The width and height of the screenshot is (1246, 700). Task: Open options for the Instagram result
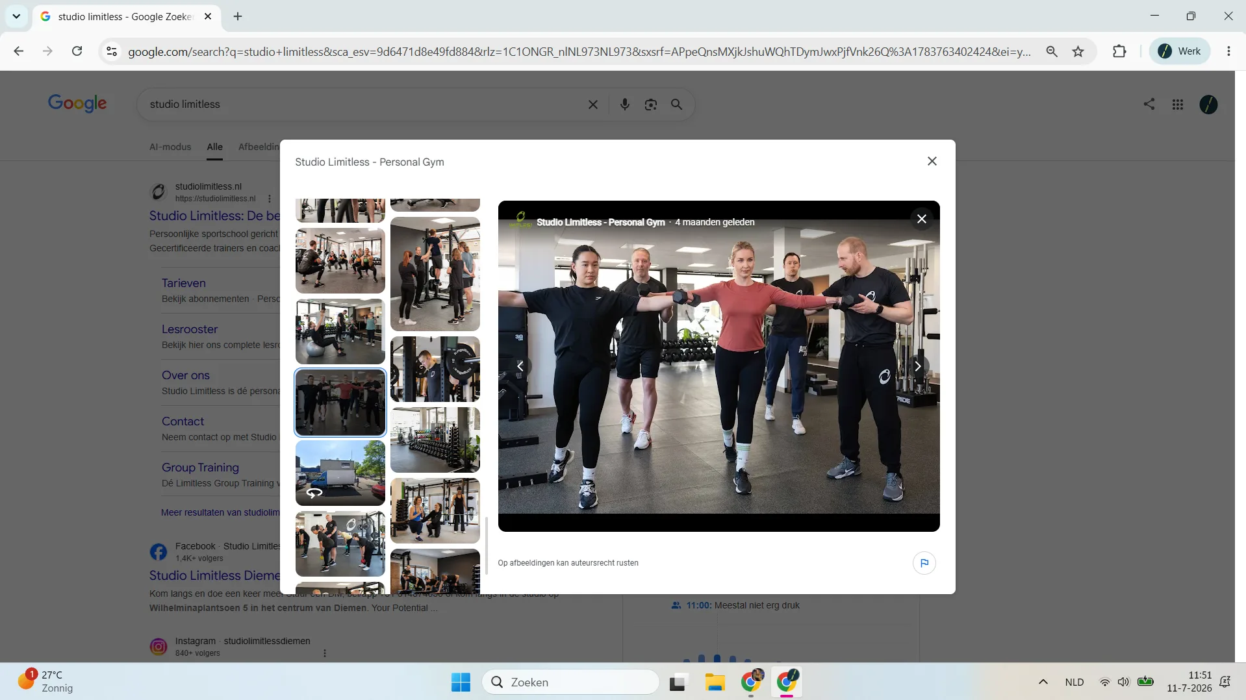click(x=325, y=653)
